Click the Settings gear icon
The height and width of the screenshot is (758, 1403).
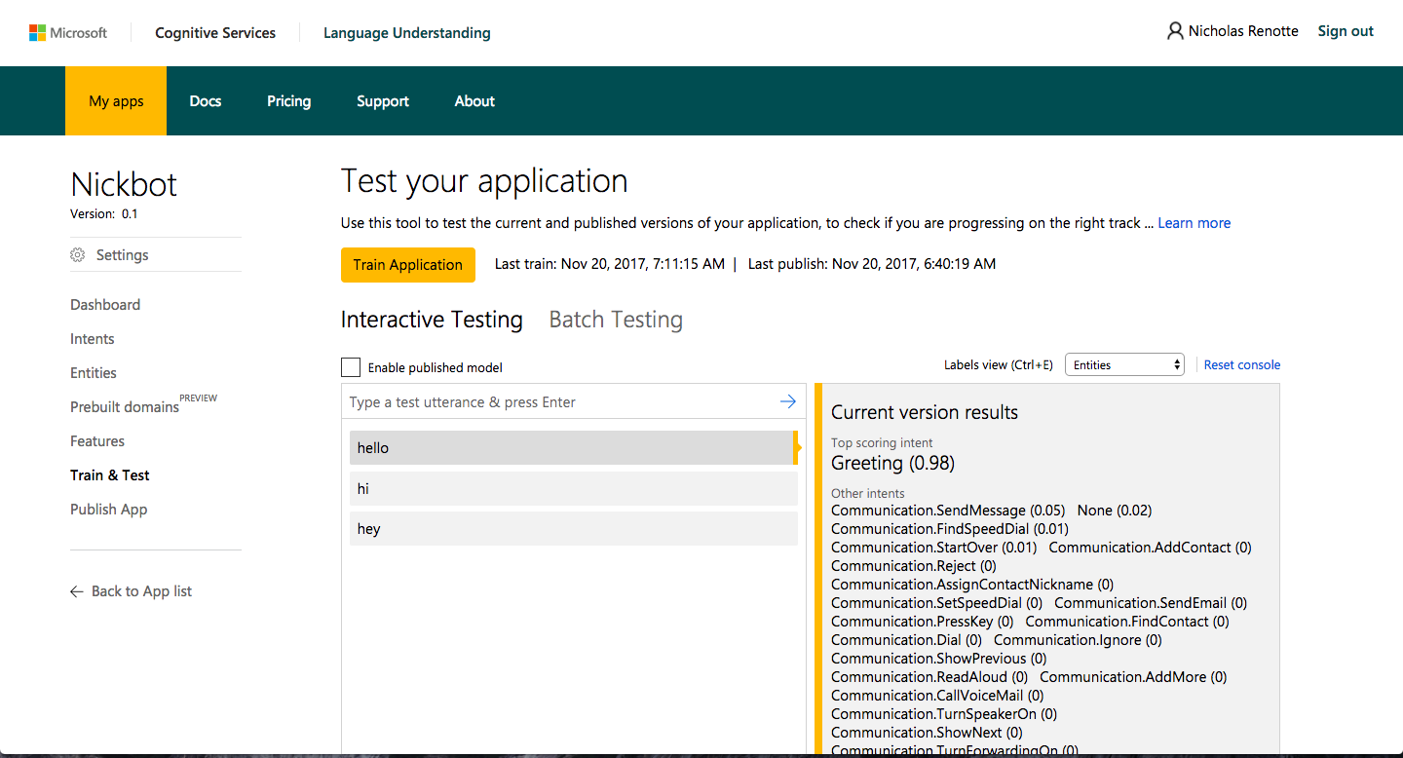click(78, 255)
